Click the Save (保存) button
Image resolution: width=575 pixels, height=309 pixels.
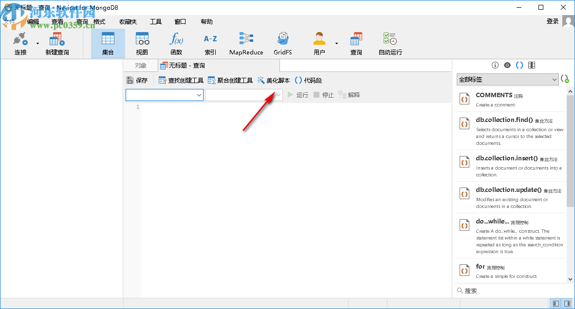(x=137, y=80)
